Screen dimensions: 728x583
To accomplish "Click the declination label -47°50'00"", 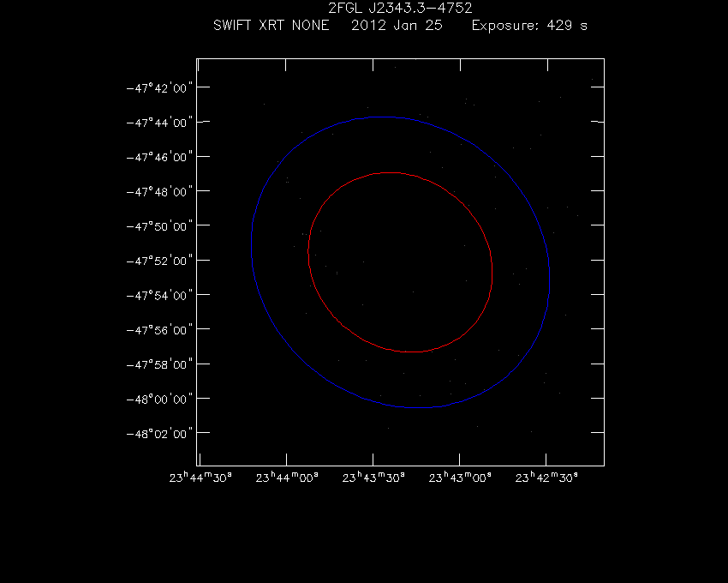I will click(159, 226).
